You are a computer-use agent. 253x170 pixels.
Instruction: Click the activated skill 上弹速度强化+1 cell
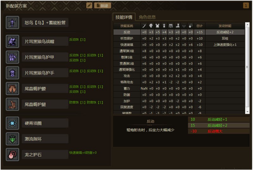[225, 45]
